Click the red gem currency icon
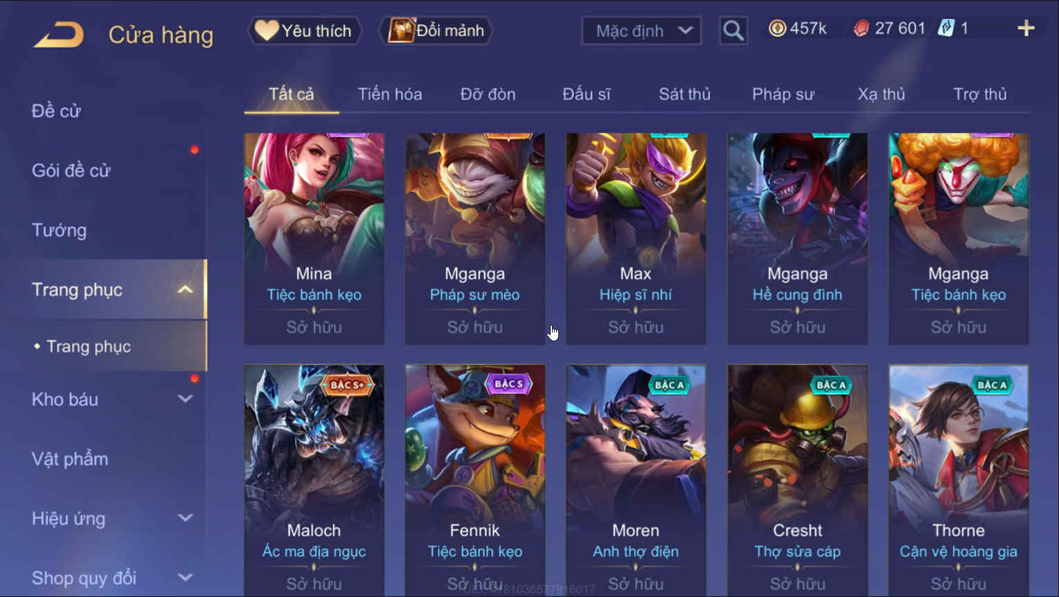Screen dimensions: 1059x597 (861, 28)
